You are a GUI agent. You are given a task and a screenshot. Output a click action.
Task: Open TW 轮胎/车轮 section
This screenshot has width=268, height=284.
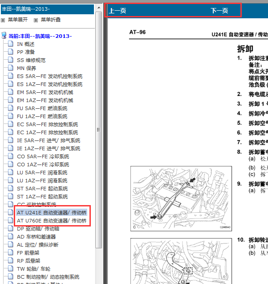[34, 269]
